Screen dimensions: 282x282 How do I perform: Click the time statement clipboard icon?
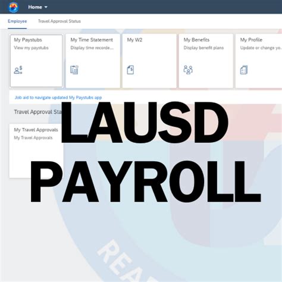(x=74, y=70)
